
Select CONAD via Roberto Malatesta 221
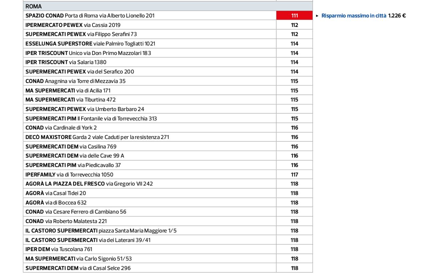pyautogui.click(x=168, y=221)
